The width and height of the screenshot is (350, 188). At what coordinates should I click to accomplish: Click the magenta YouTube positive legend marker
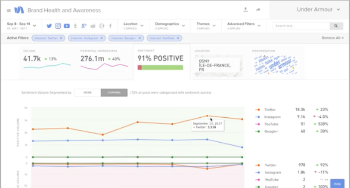tap(258, 124)
